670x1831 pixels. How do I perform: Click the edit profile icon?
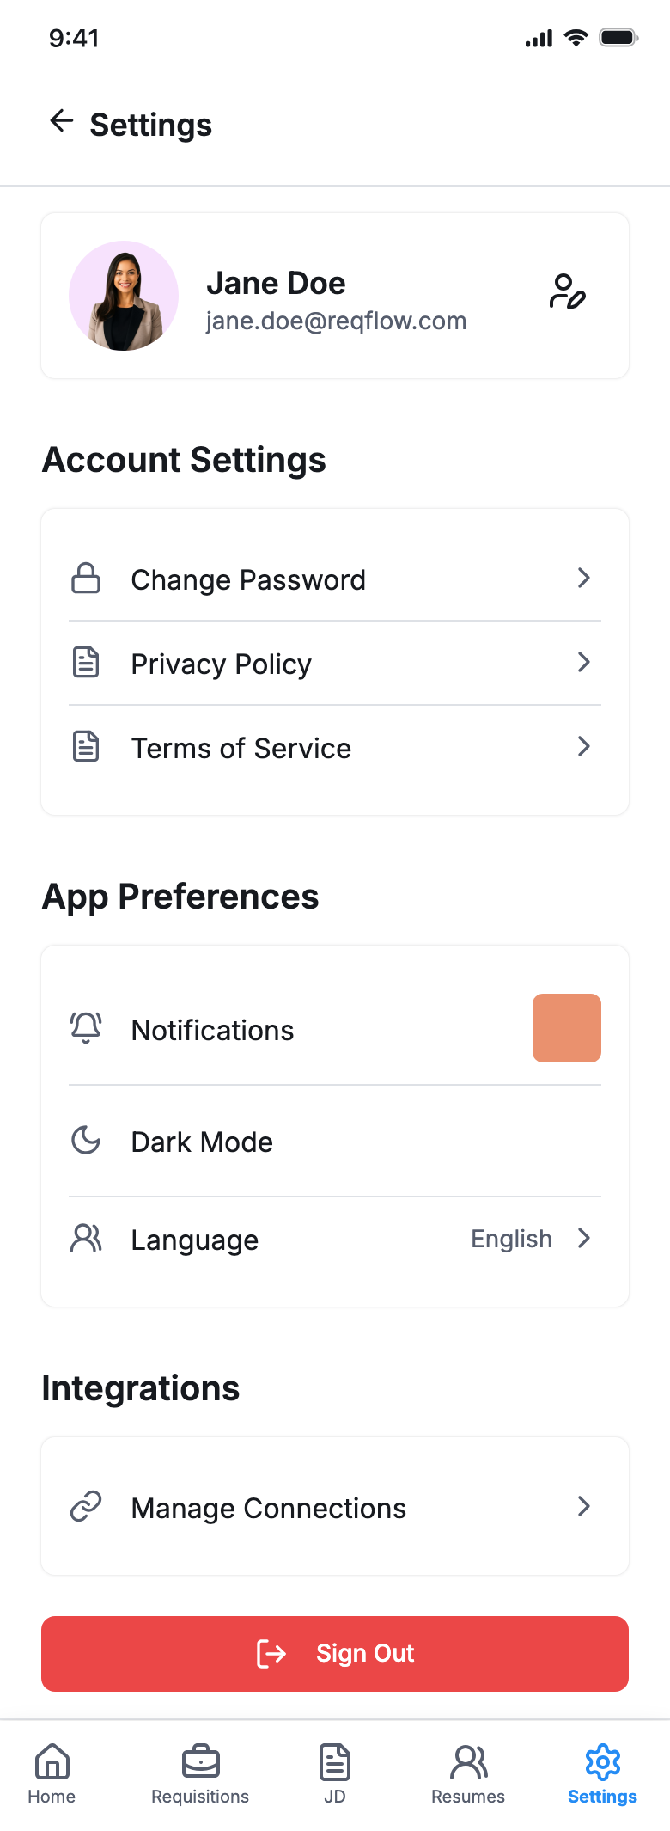tap(567, 292)
